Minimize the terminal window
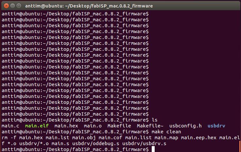Screen dimensions: 241x152 point(13,6)
